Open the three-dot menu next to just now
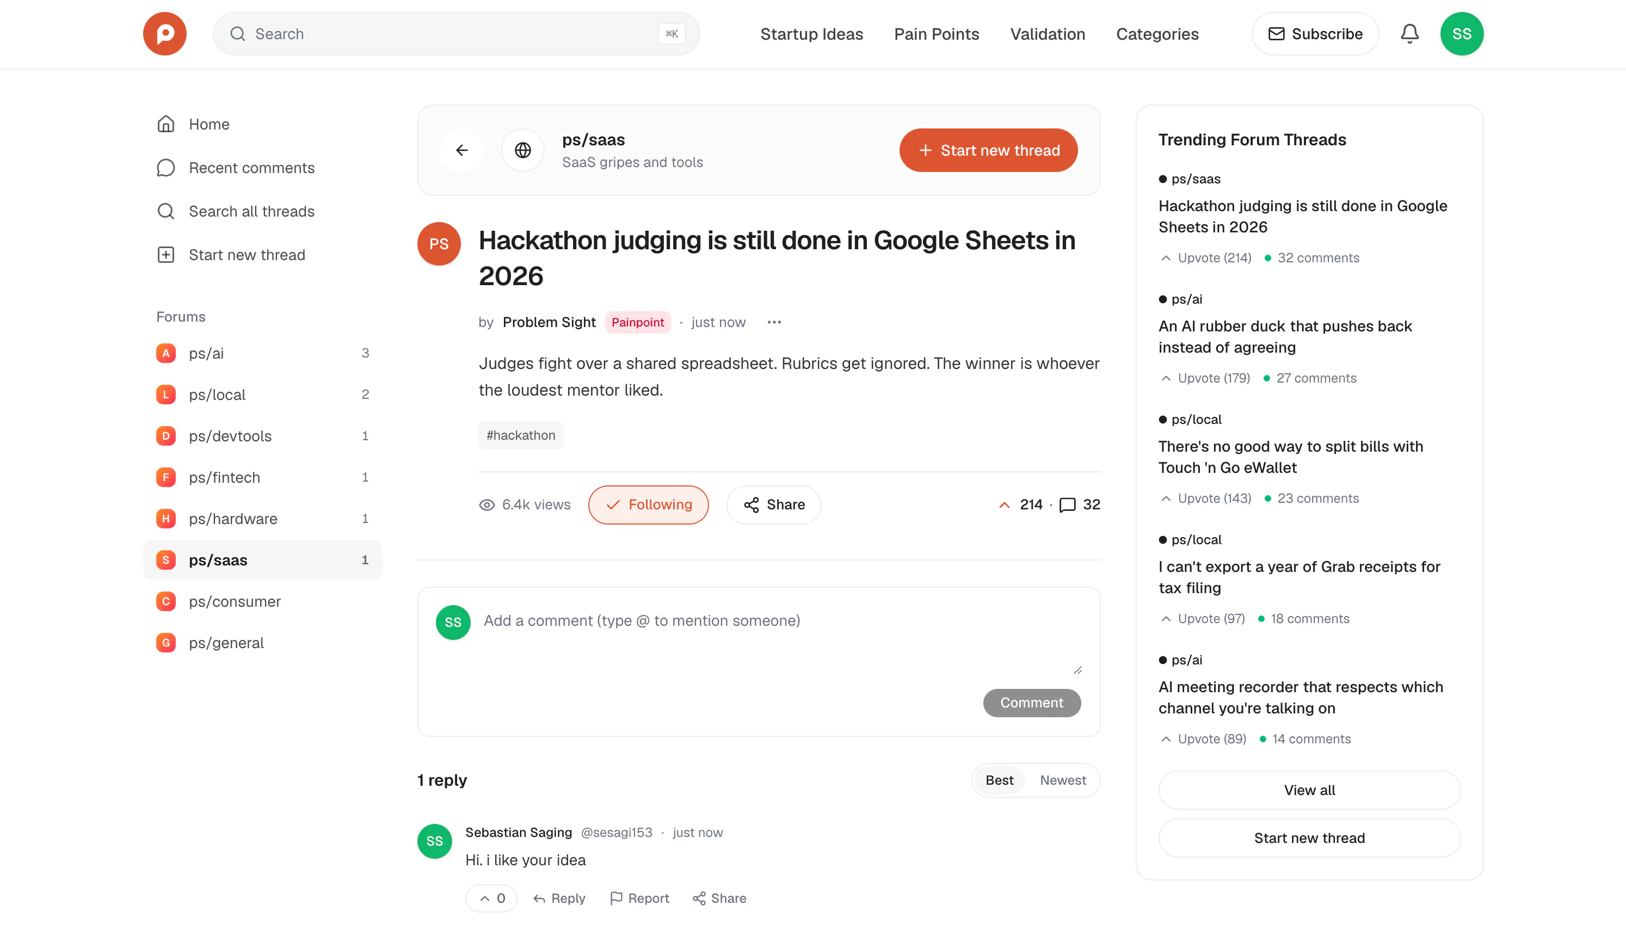 click(774, 322)
